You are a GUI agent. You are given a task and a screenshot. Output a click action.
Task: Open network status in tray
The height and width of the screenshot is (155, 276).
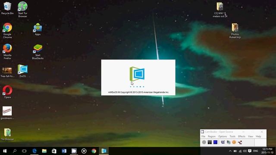240,151
